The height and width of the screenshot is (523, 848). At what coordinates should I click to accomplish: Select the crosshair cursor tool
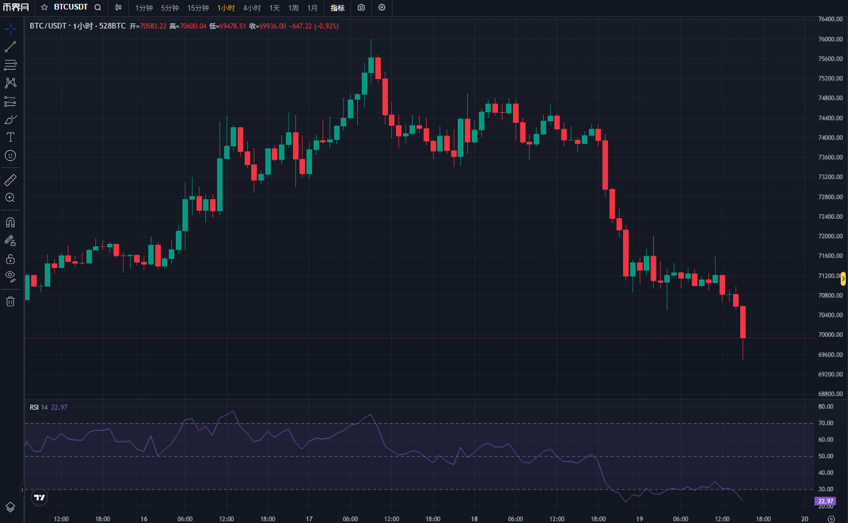[11, 29]
